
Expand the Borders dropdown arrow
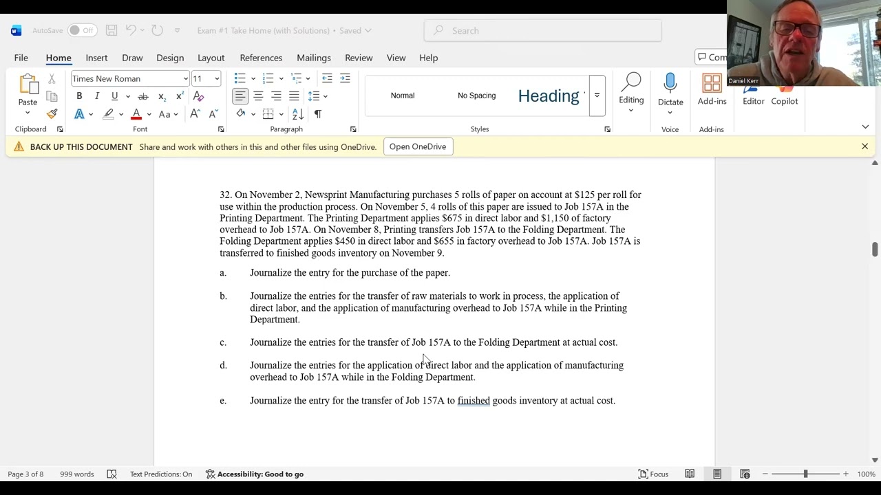point(281,114)
